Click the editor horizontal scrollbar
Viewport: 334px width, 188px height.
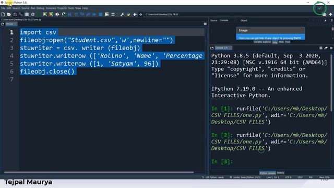[99, 172]
